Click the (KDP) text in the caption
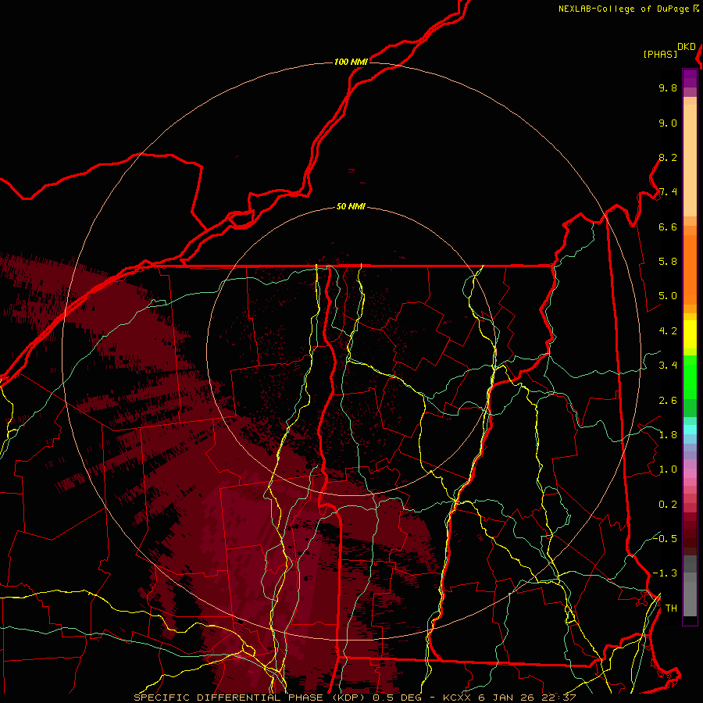Image resolution: width=703 pixels, height=703 pixels. coord(348,698)
